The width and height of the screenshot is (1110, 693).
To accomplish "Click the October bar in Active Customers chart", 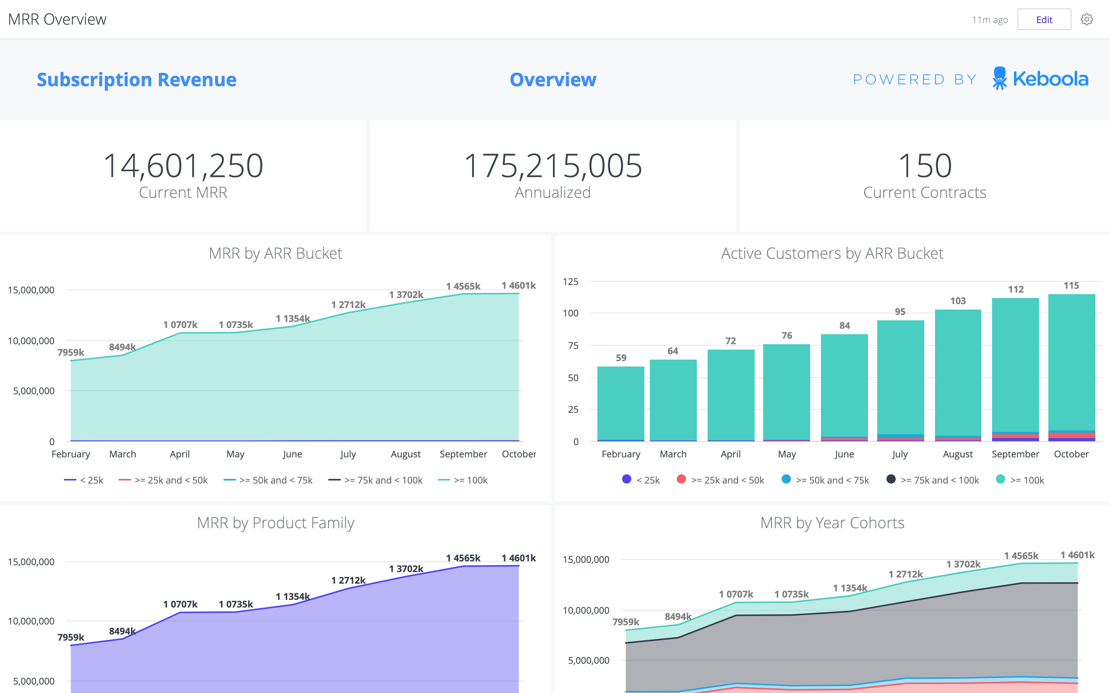I will 1071,368.
